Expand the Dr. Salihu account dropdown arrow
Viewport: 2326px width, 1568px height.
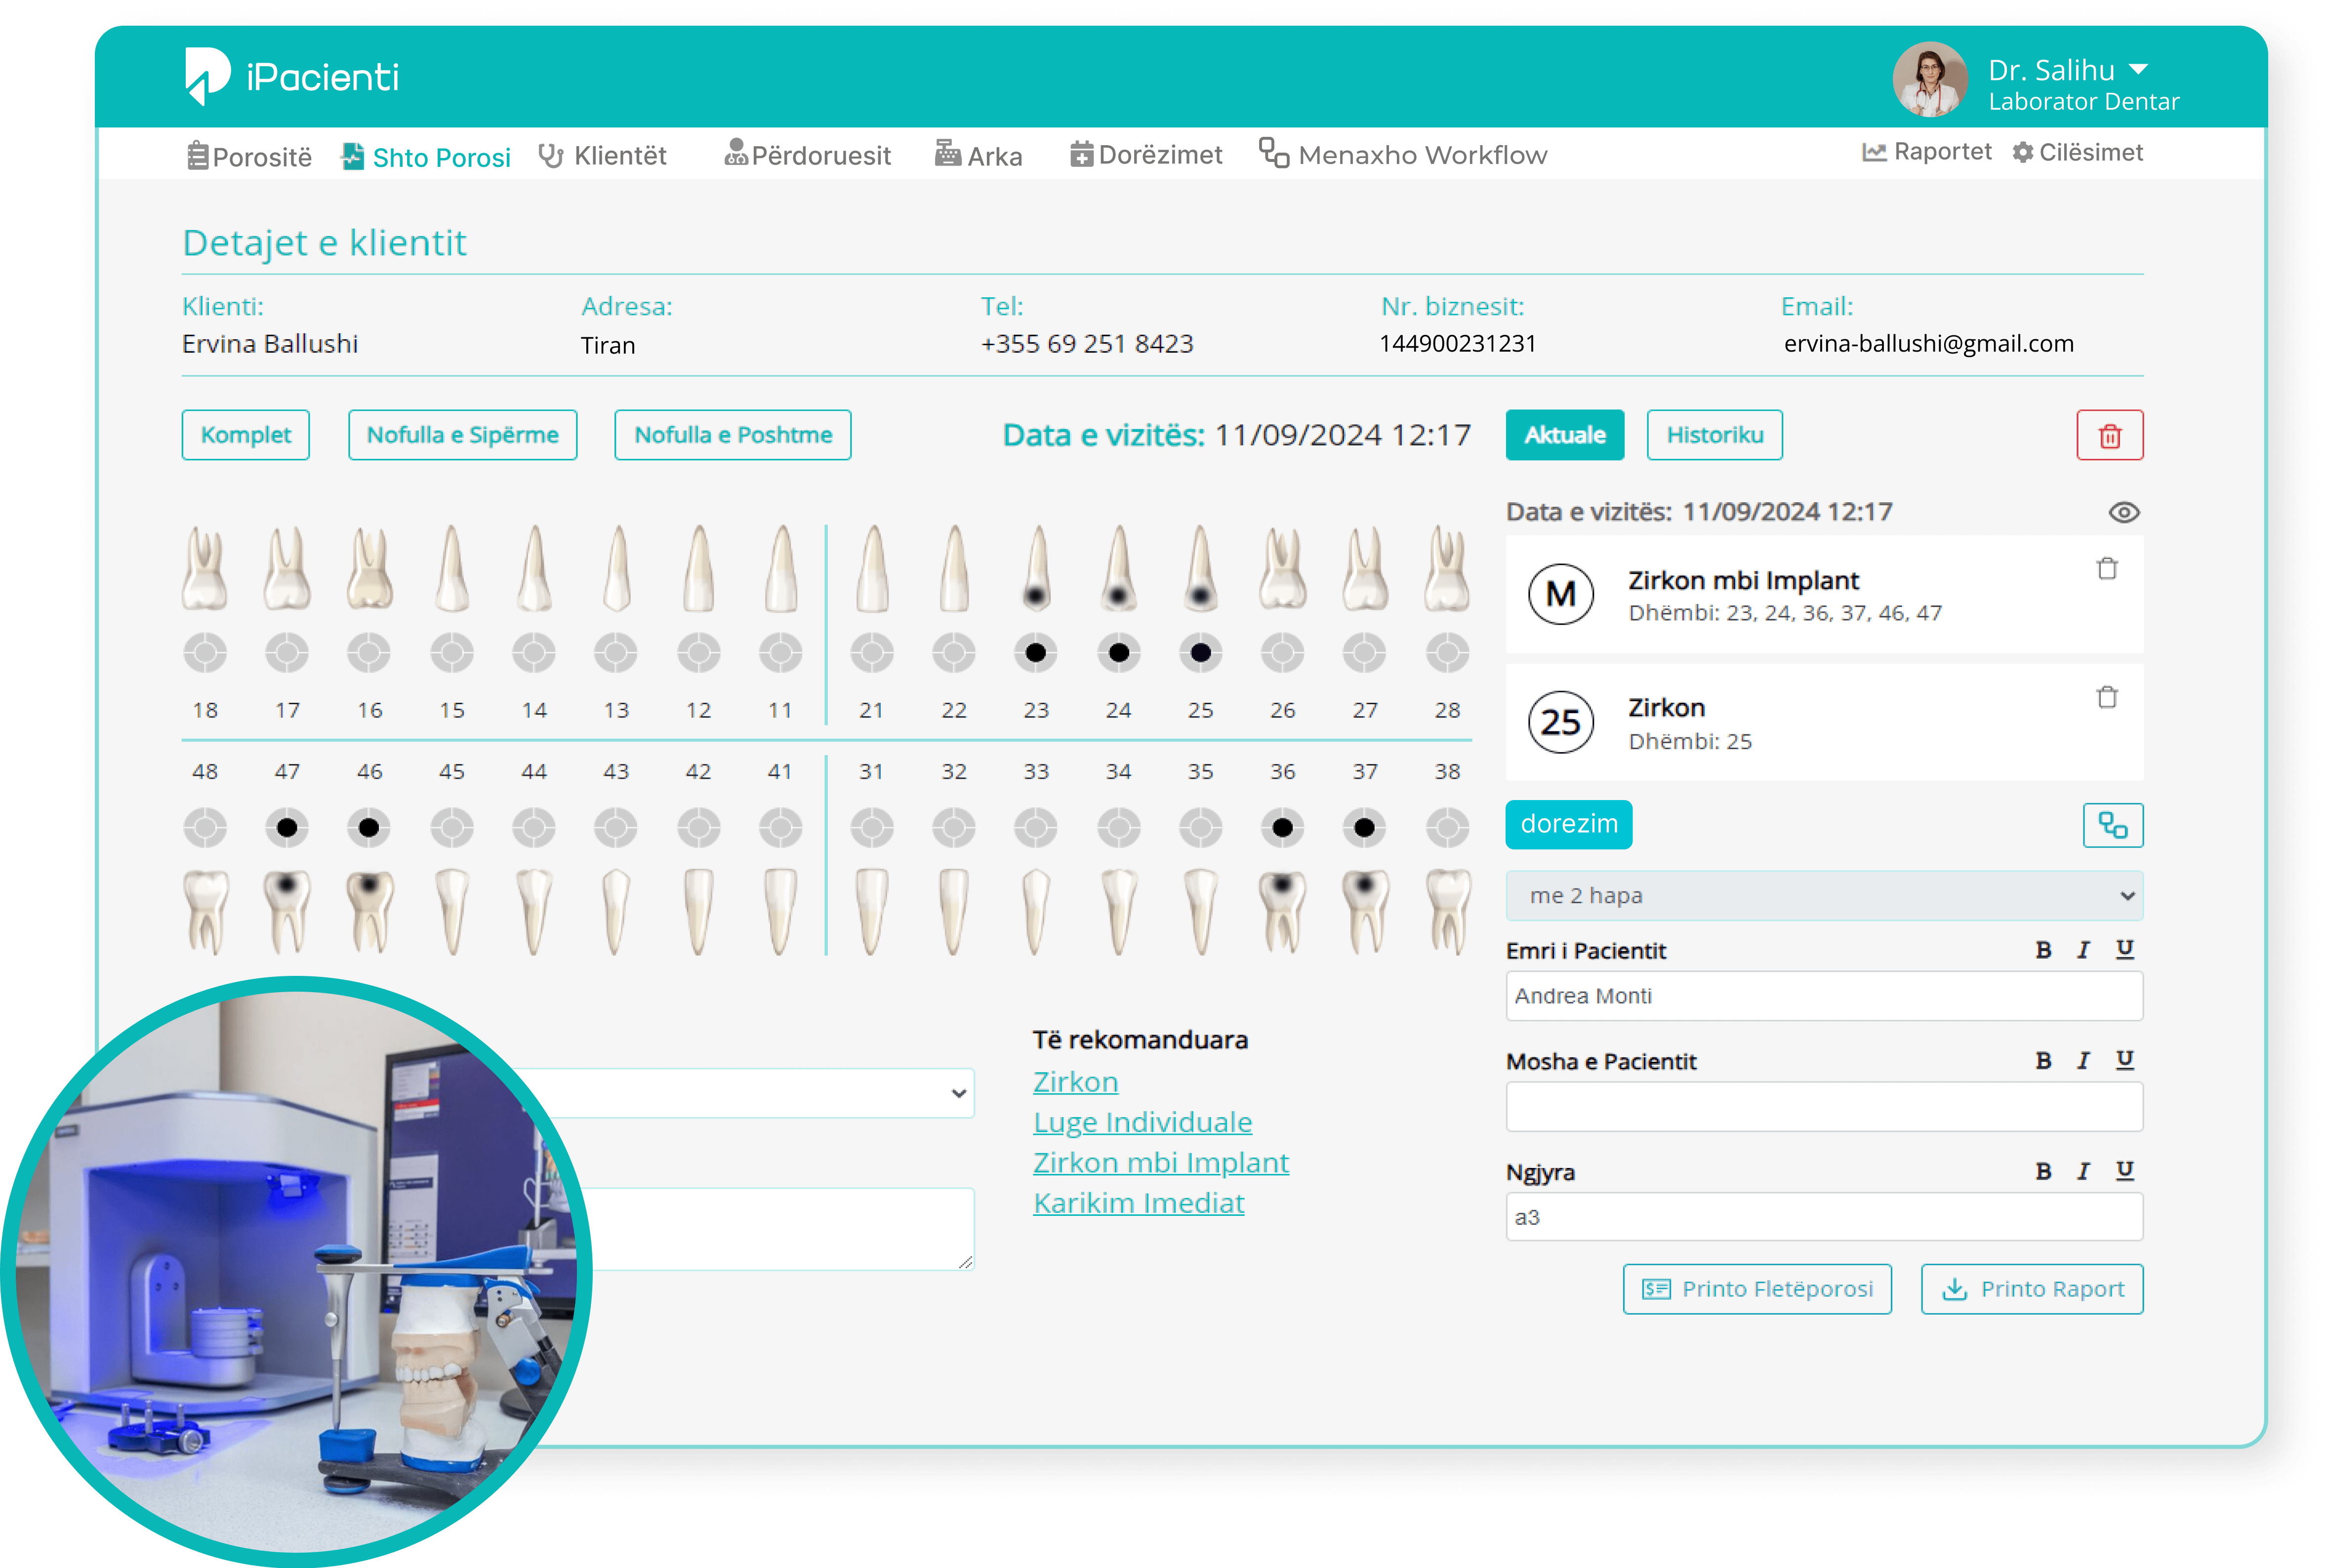2138,70
